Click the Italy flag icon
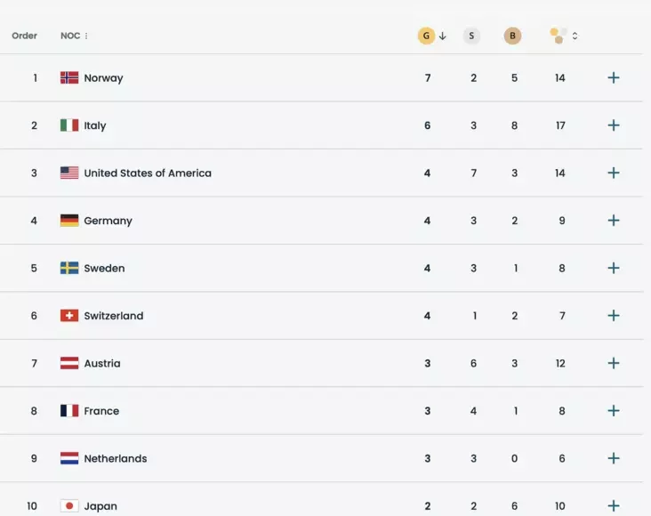The image size is (651, 516). point(69,125)
